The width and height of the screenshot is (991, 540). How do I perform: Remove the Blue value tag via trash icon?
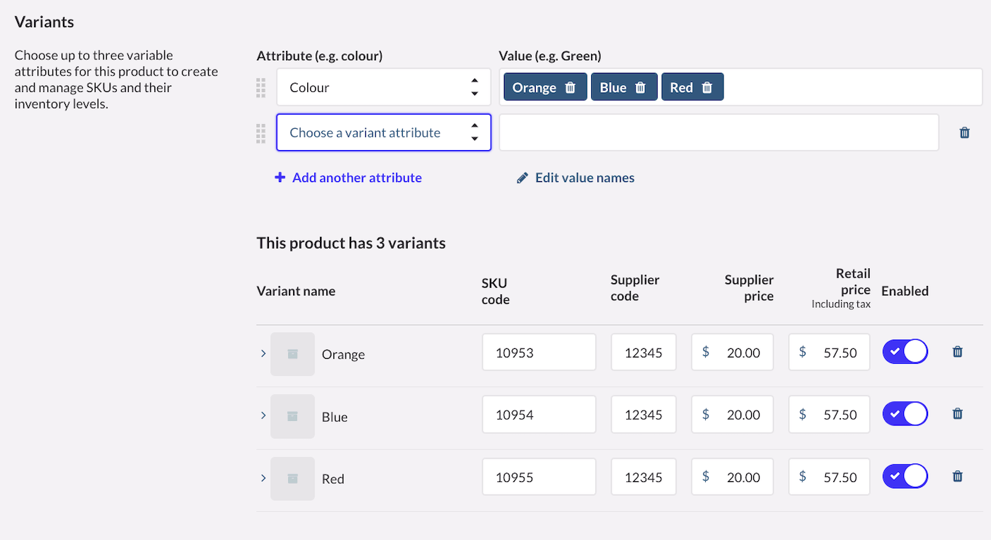(641, 88)
